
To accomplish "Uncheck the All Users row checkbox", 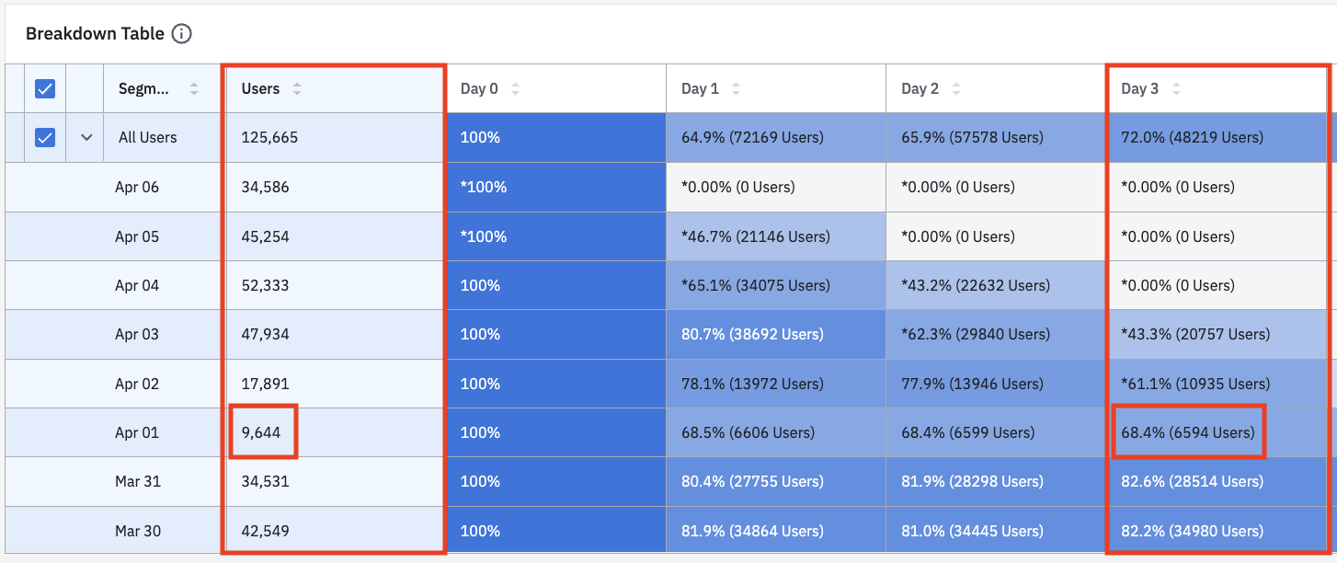I will point(45,138).
